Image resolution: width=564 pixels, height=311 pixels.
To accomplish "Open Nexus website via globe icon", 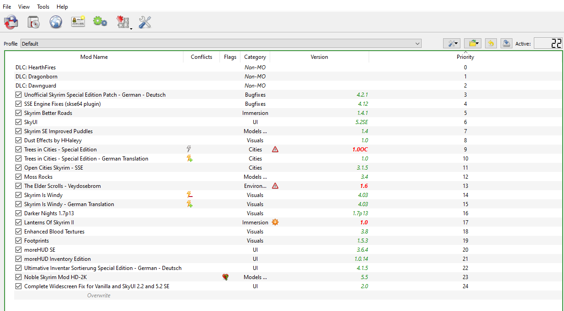I will (x=56, y=22).
